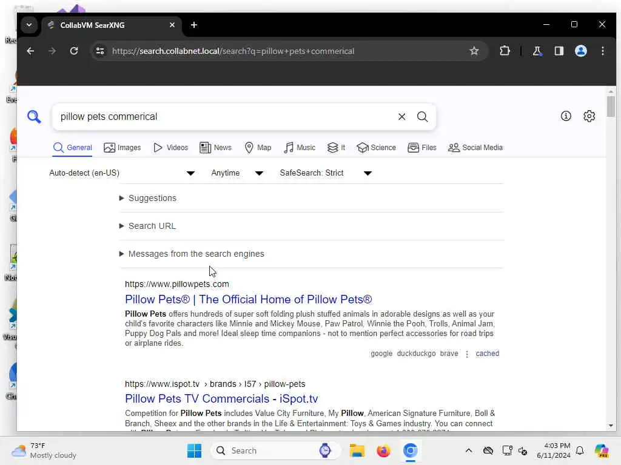Switch to Map results tab
The width and height of the screenshot is (621, 465).
258,148
